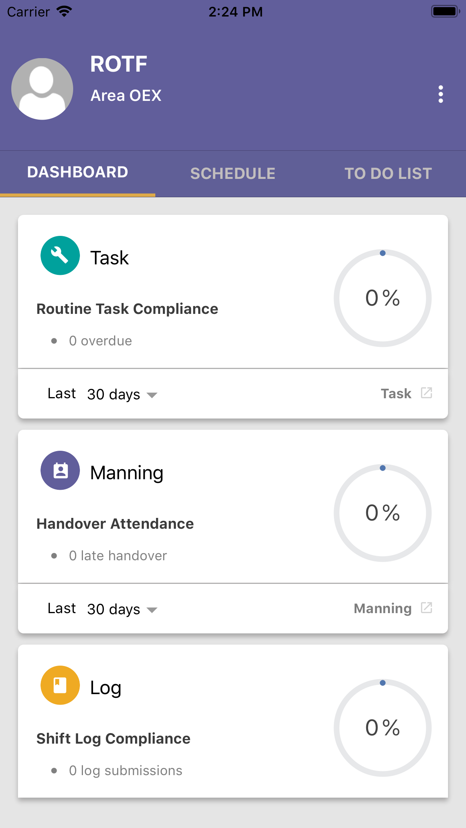Tap the ROTF user name heading
Viewport: 466px width, 828px height.
click(x=119, y=64)
